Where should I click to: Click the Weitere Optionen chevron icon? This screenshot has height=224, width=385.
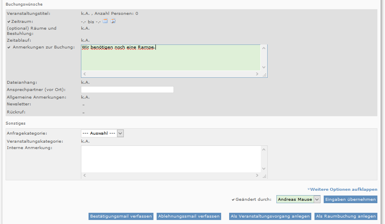308,189
